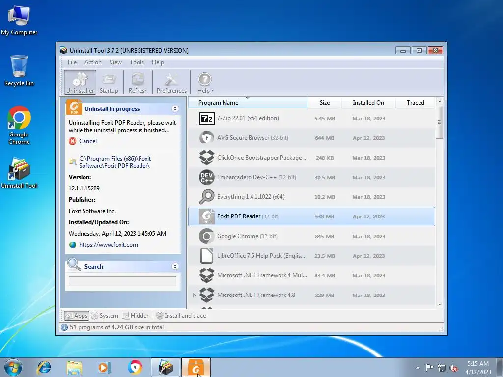Open the Help toolbar dropdown
The width and height of the screenshot is (503, 377).
tap(205, 82)
